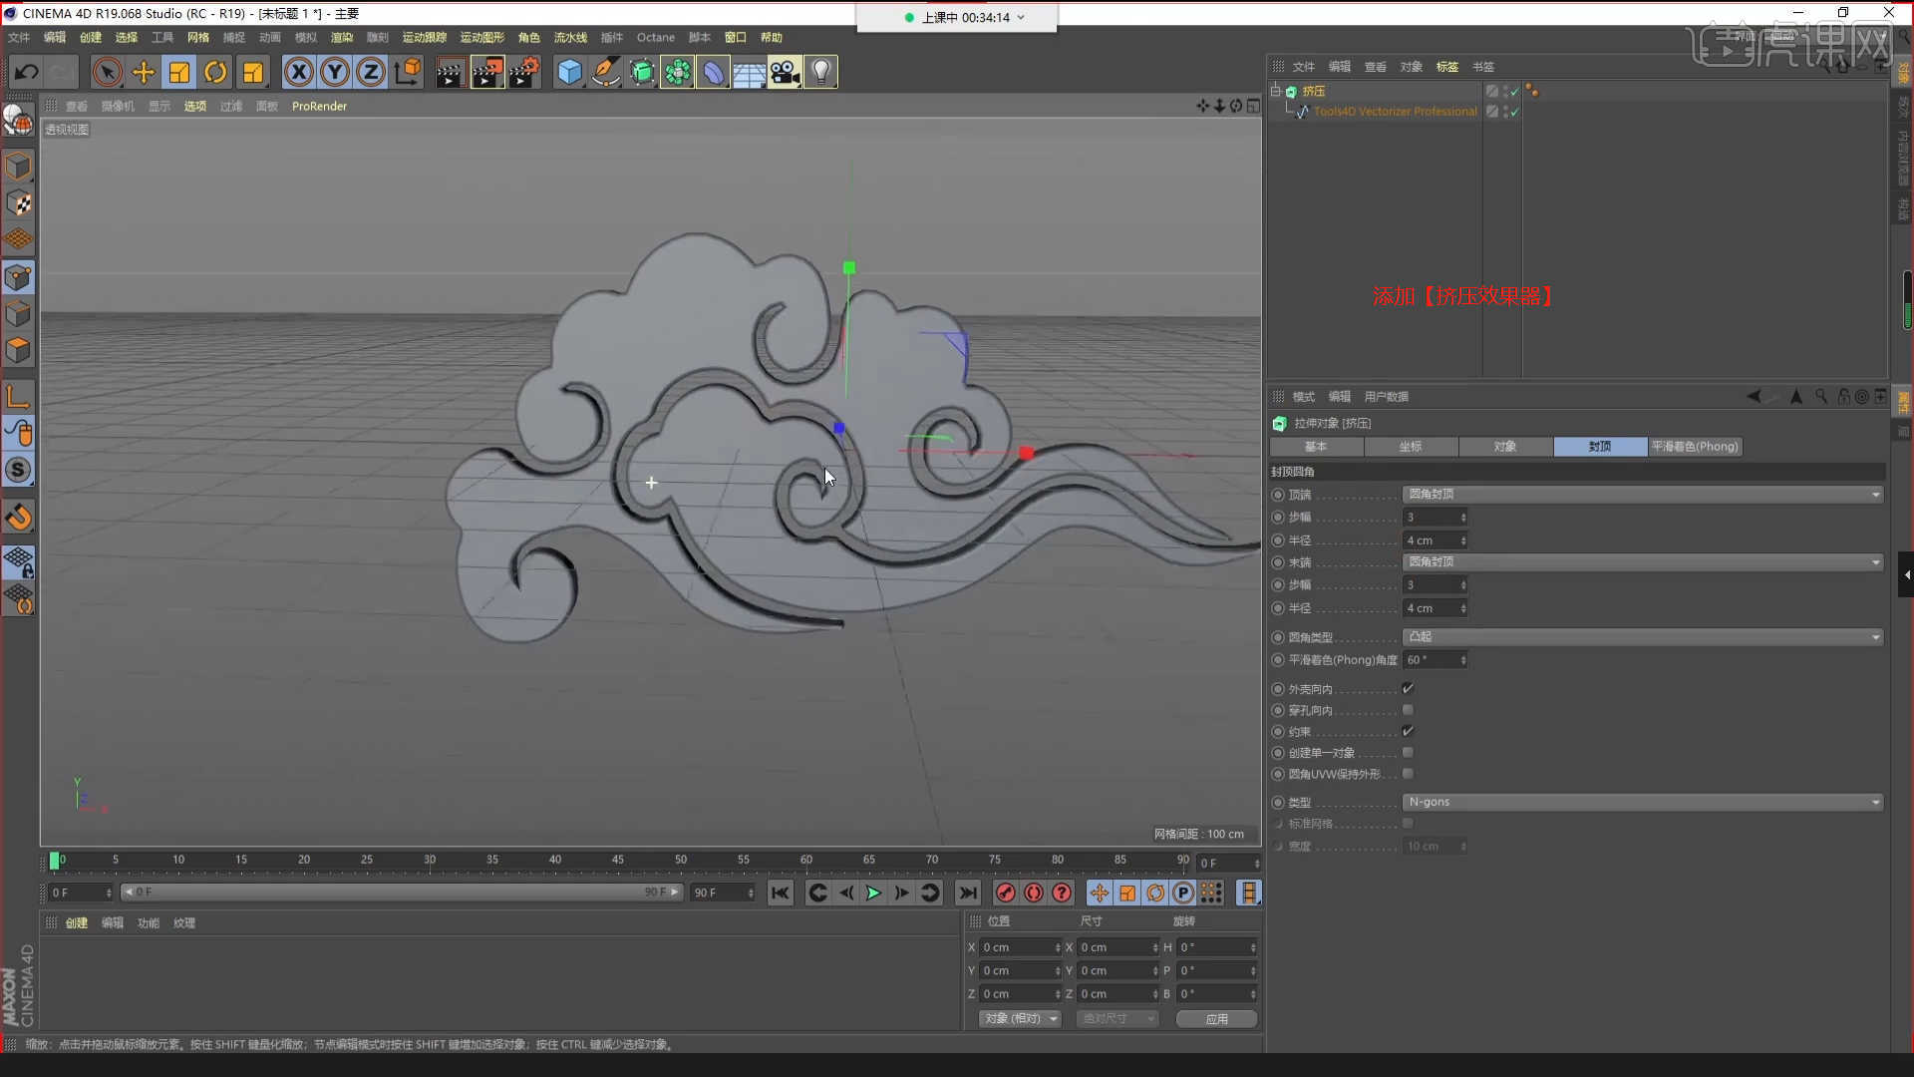
Task: Render the active view
Action: click(450, 72)
